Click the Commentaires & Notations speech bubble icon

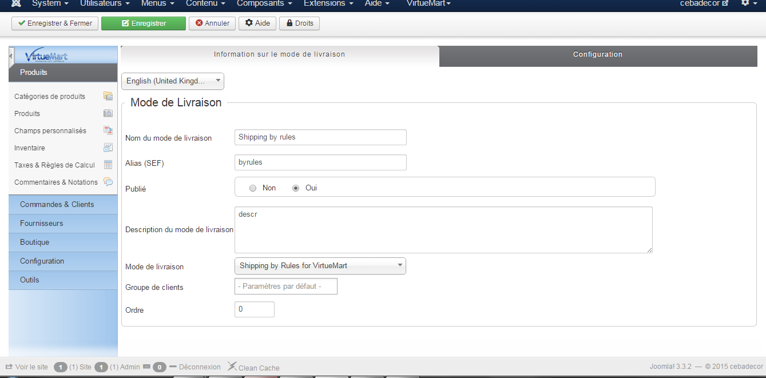click(x=108, y=182)
